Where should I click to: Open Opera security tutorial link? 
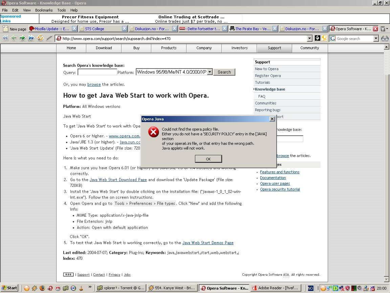click(x=280, y=189)
